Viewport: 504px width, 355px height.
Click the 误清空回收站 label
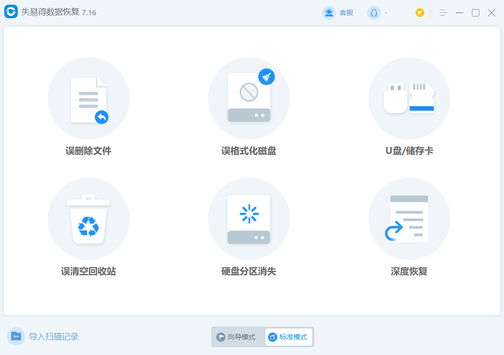[88, 271]
